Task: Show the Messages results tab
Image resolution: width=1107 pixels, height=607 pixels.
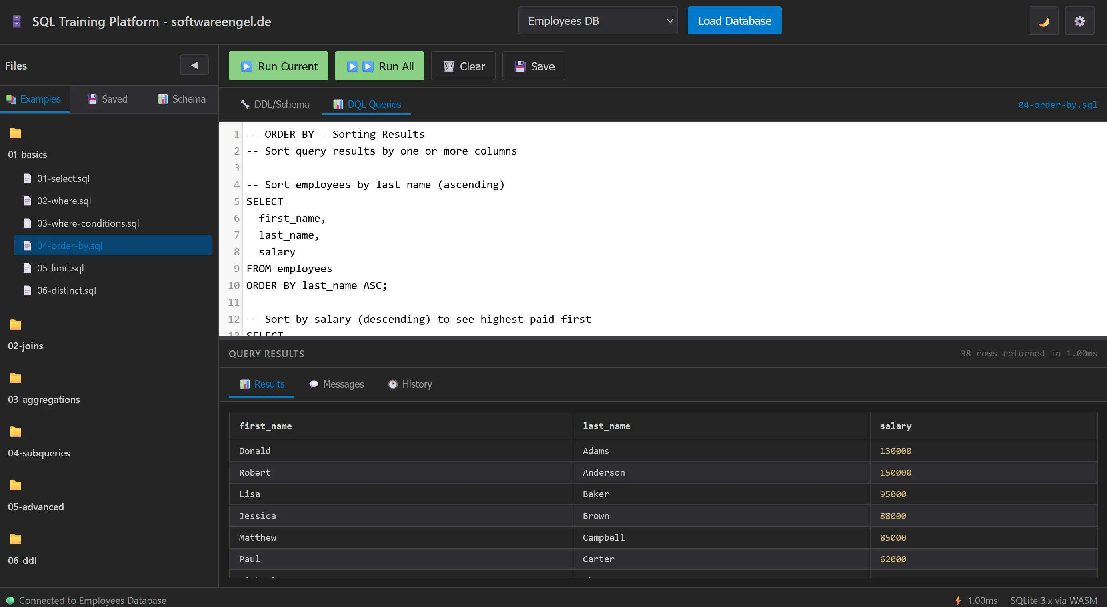Action: pos(336,384)
